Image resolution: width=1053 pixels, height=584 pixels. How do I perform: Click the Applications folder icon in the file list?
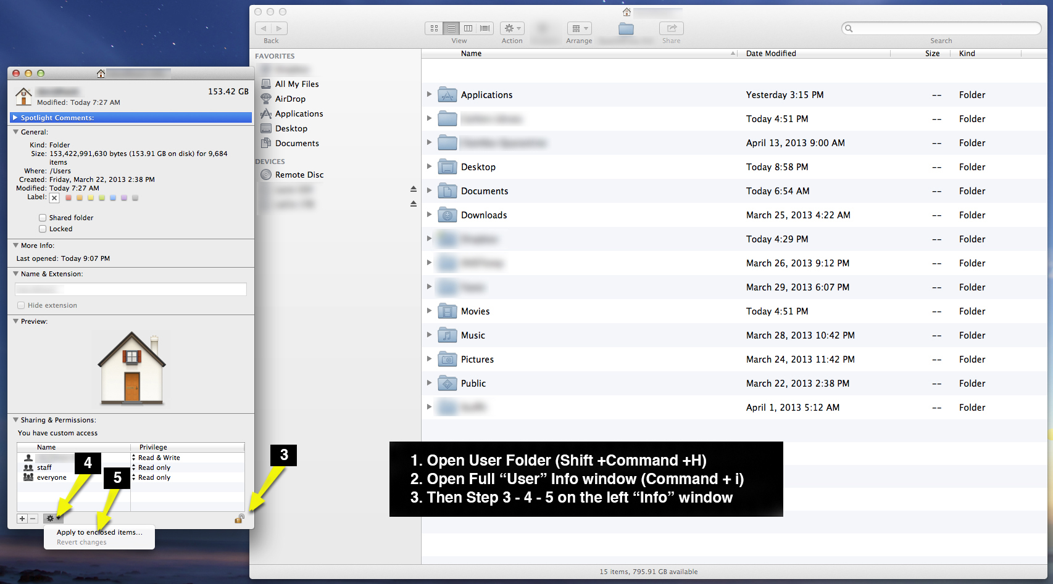[447, 95]
